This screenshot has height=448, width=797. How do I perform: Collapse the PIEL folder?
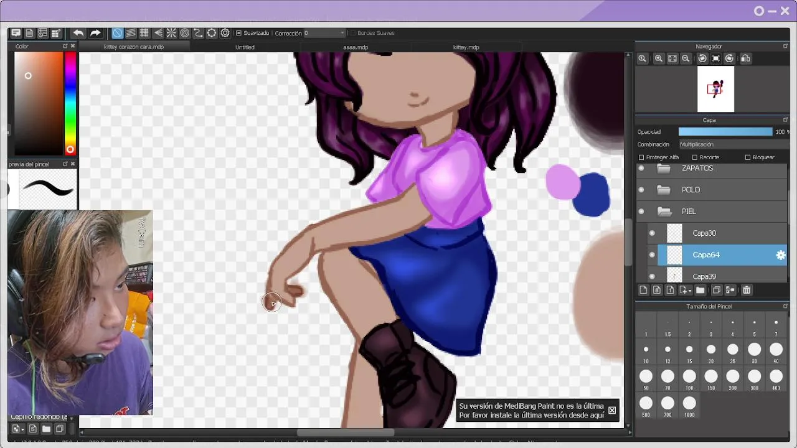point(664,212)
